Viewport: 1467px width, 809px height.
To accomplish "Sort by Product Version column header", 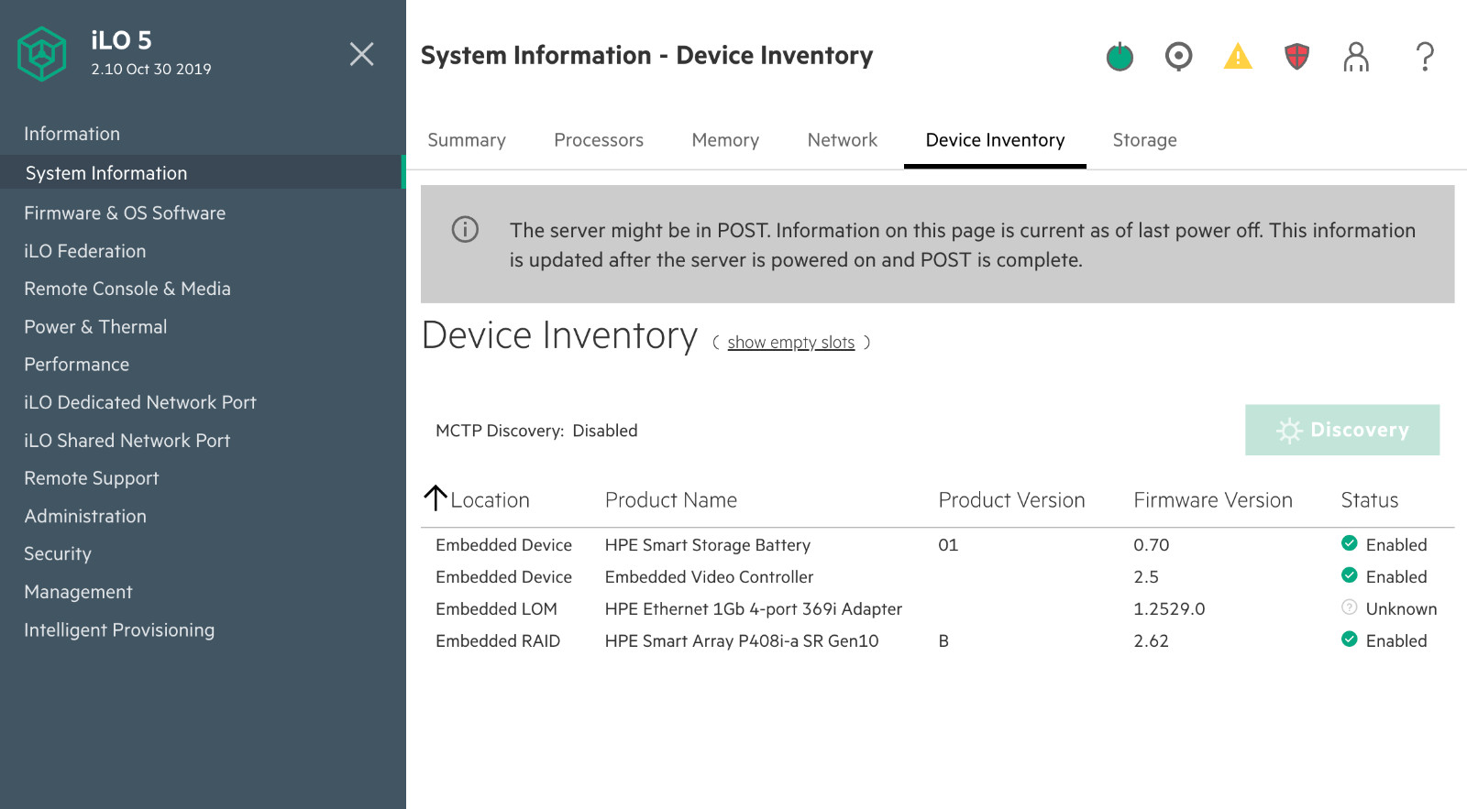I will click(1011, 500).
